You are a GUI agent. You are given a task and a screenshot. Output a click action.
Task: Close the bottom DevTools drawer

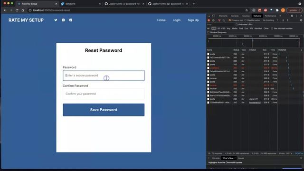pyautogui.click(x=301, y=158)
